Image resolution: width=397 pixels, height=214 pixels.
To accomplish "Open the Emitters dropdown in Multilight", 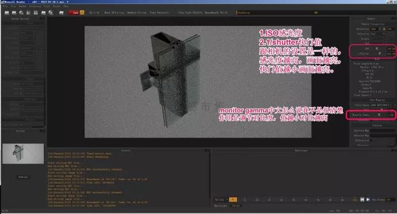I will tap(222, 200).
